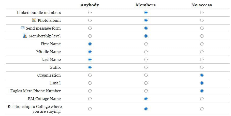This screenshot has height=116, width=231.
Task: Set Membership level to No access
Action: [202, 36]
